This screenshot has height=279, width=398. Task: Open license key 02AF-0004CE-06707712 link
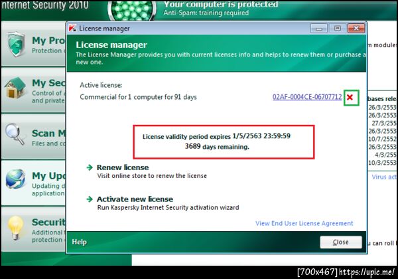coord(307,97)
